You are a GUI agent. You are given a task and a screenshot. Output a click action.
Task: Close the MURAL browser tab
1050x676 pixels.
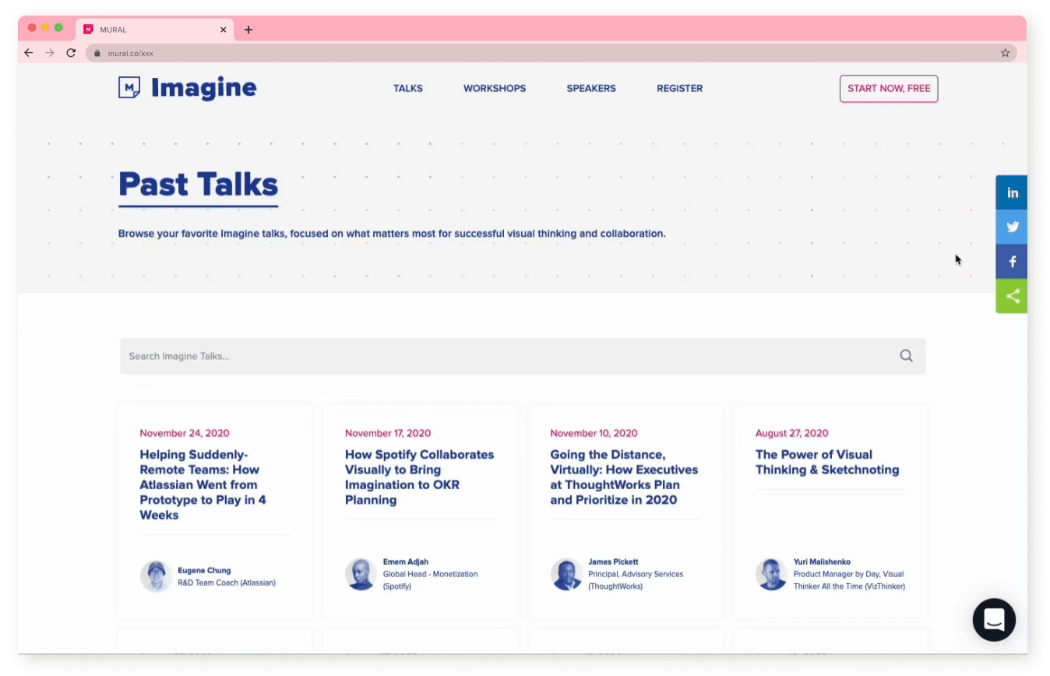223,30
